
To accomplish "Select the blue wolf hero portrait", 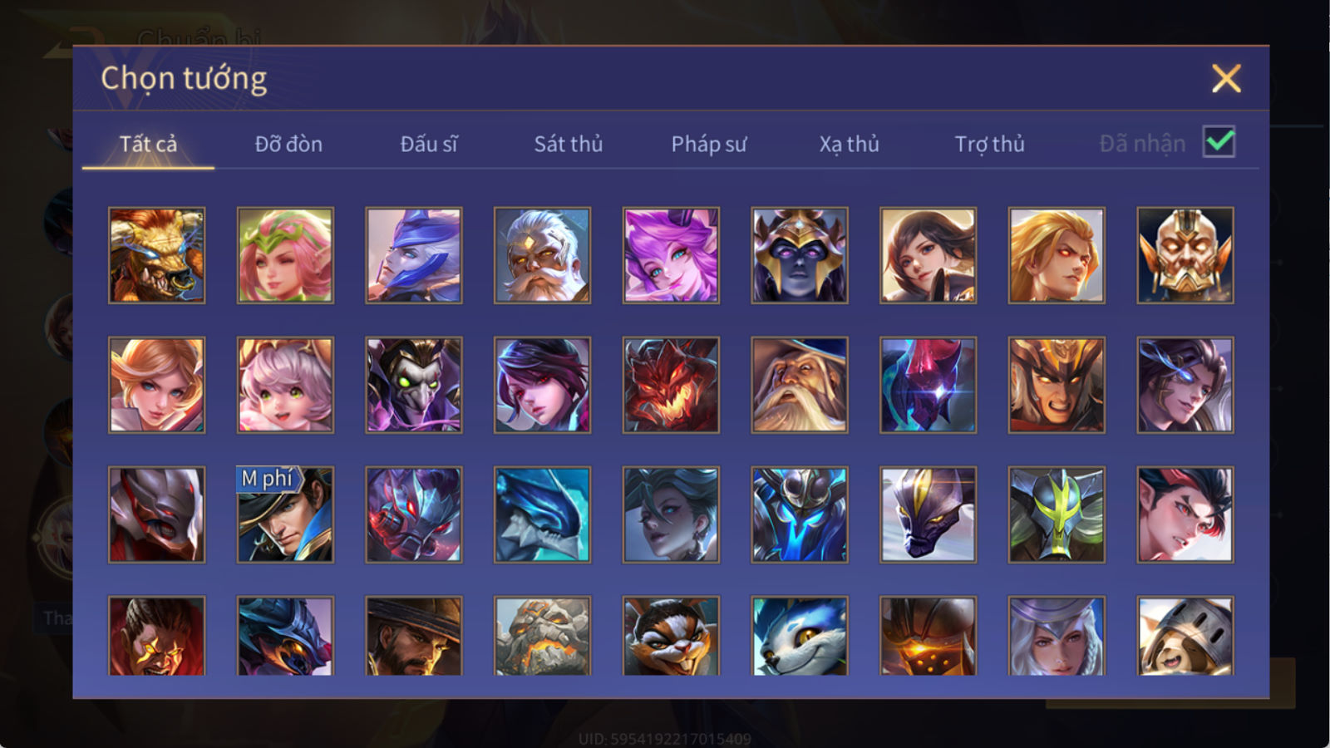I will [800, 636].
